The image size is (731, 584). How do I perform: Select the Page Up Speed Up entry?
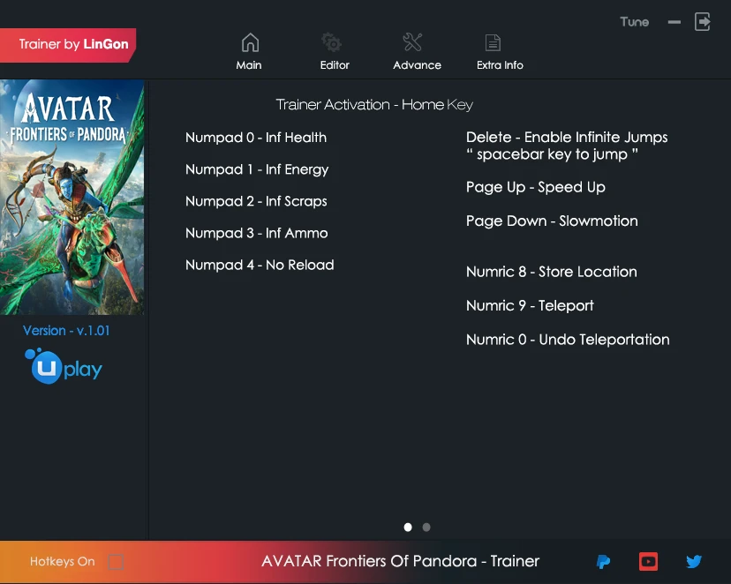[x=536, y=187]
